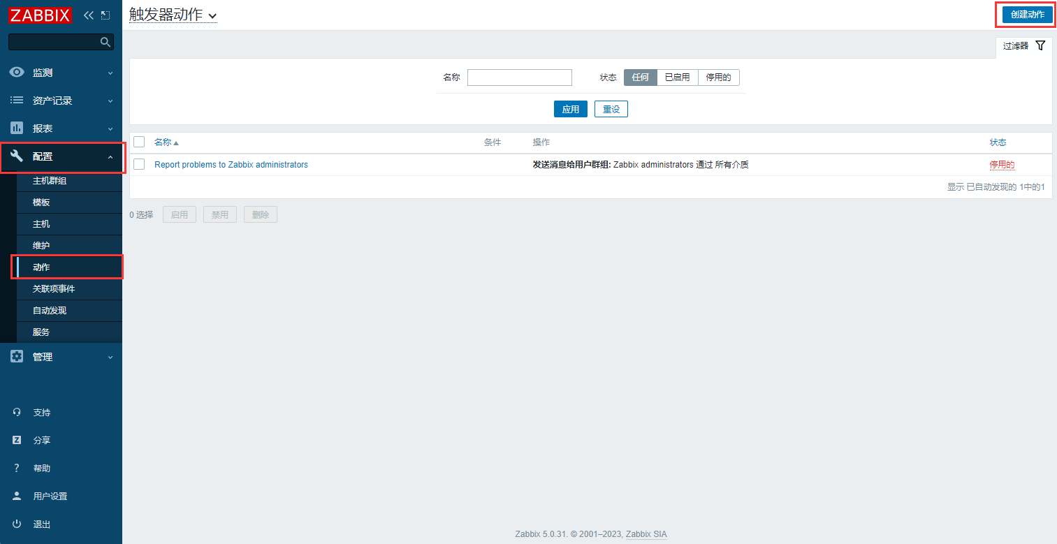This screenshot has width=1057, height=544.
Task: Click the Zabbix logo
Action: pos(40,15)
